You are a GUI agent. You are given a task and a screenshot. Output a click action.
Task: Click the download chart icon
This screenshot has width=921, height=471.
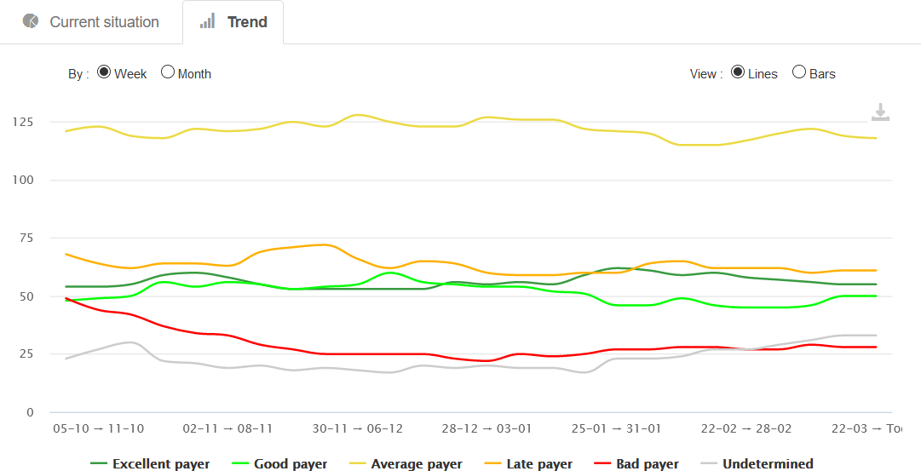(880, 112)
